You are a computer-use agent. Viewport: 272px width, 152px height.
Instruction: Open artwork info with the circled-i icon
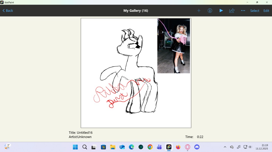(x=210, y=11)
